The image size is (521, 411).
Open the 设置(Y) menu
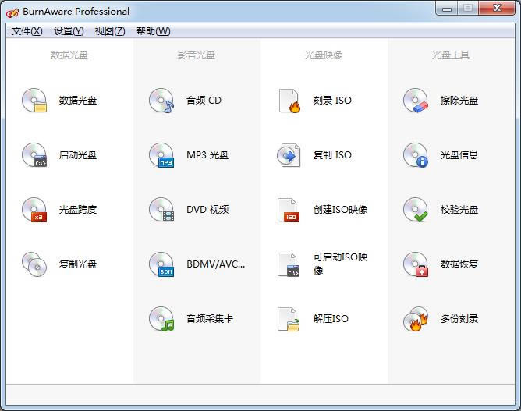(x=69, y=31)
